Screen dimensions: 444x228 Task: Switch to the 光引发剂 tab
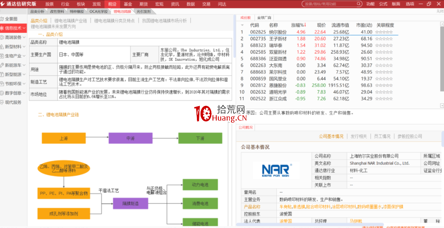143,11
